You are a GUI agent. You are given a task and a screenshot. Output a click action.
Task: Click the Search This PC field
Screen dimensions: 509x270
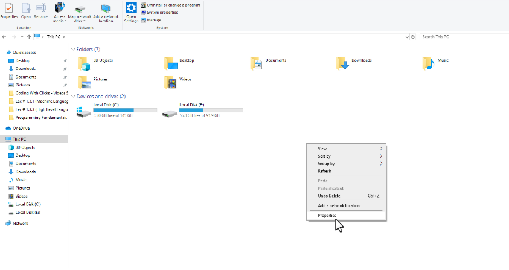[464, 37]
